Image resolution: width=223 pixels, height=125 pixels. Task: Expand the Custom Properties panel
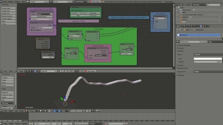pyautogui.click(x=184, y=45)
